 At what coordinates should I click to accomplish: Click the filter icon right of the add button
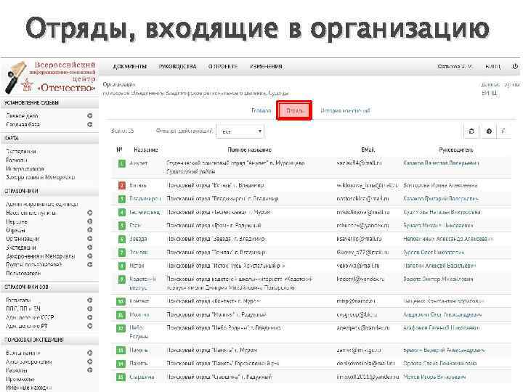(503, 131)
